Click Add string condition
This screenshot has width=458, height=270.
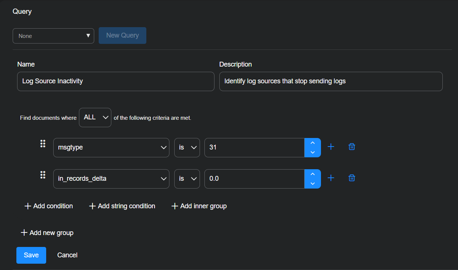pos(122,206)
